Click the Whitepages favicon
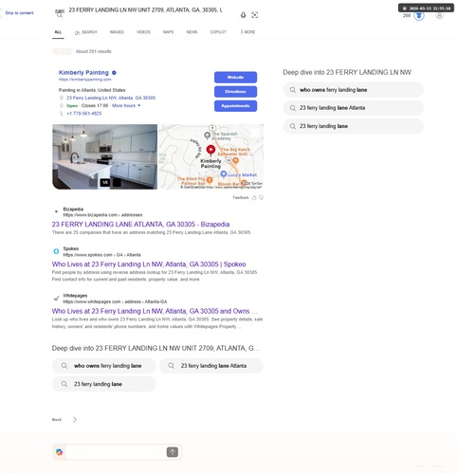 point(56,299)
